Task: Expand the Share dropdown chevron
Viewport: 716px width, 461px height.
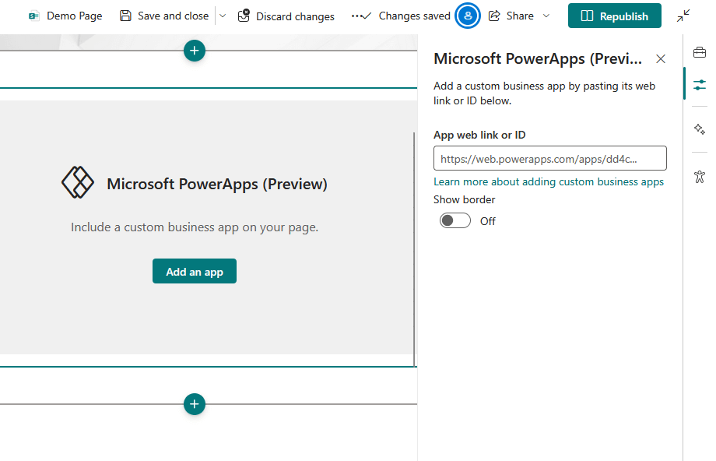Action: point(546,16)
